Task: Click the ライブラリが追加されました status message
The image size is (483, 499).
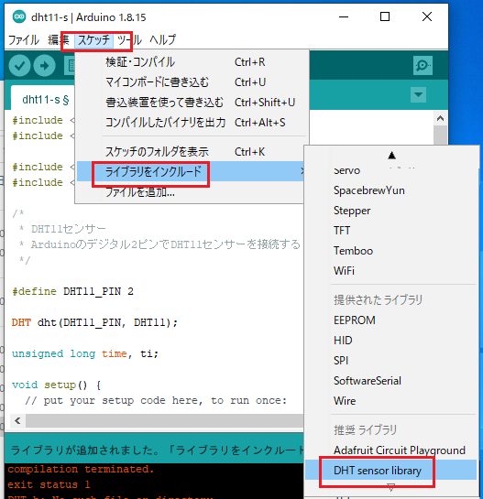Action: pos(158,450)
